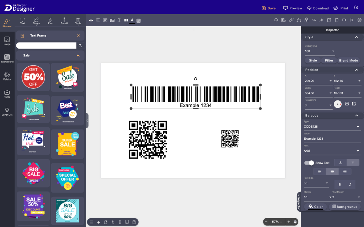Viewport: 364px width, 227px height.
Task: Switch to the Image tab in the sidebar
Action: point(7,40)
